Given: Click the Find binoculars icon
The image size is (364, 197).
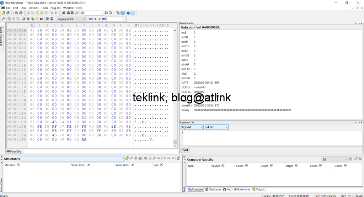Looking at the screenshot, I should pyautogui.click(x=64, y=13).
